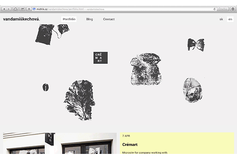Click the browser back arrow button

(x=4, y=9)
